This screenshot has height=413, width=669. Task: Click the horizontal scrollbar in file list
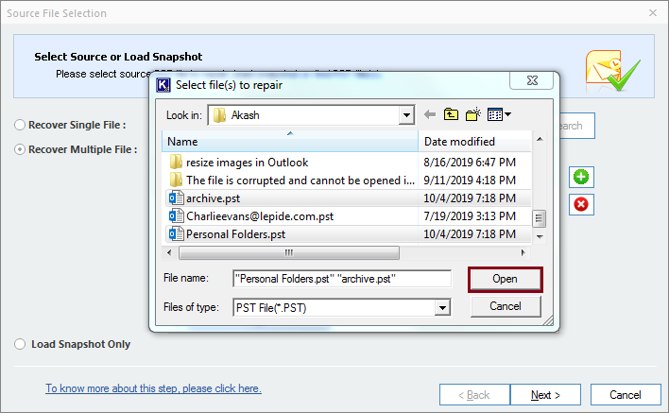pos(289,253)
